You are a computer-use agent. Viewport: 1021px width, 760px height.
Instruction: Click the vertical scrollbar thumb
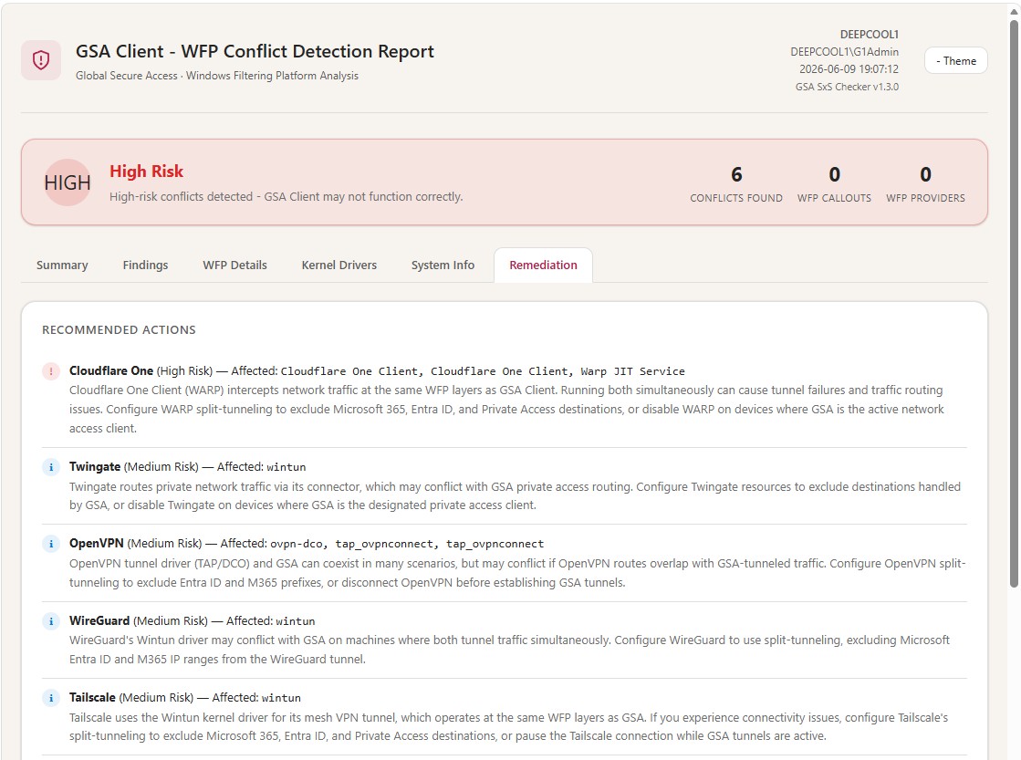click(1014, 303)
